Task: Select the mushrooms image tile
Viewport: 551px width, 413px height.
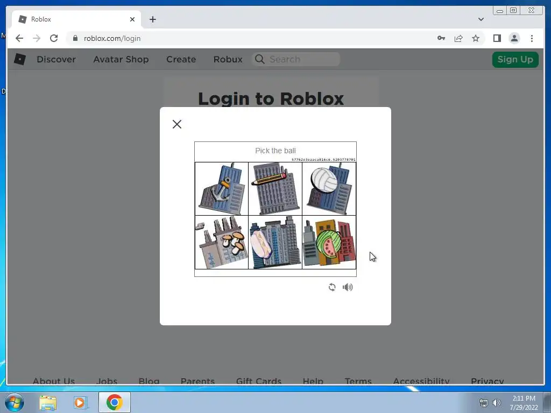Action: [x=222, y=243]
